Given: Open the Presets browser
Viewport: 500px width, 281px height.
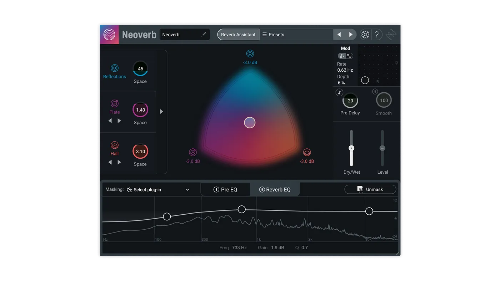Looking at the screenshot, I should (x=296, y=35).
